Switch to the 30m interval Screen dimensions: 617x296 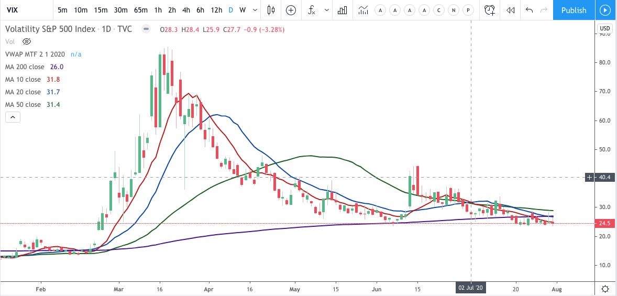[x=121, y=10]
